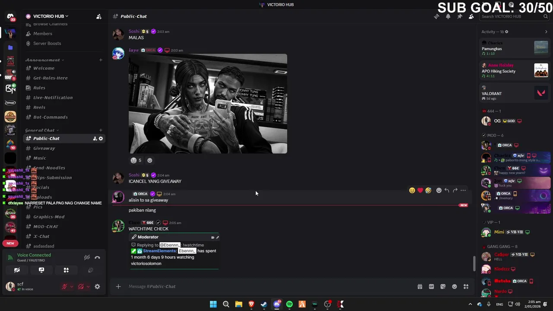553x311 pixels.
Task: Open the Threads icon in channel header
Action: (x=436, y=16)
